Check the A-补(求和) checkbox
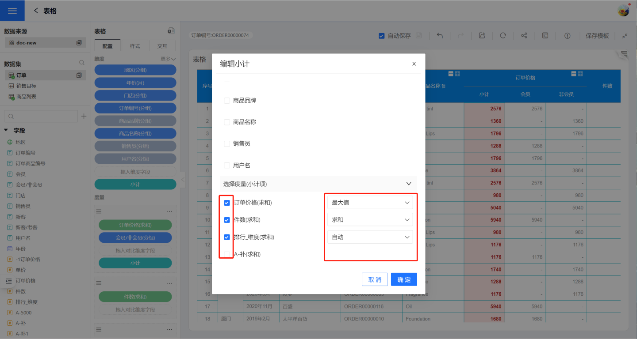The width and height of the screenshot is (637, 339). point(227,254)
